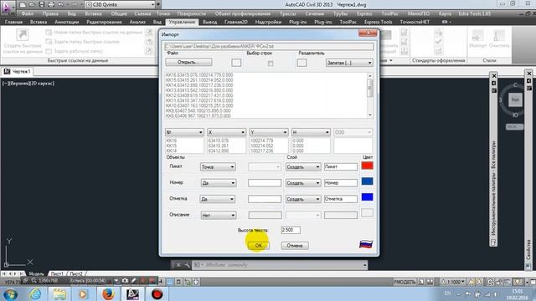Click the Отметка layer name field
The image size is (536, 301).
(x=341, y=199)
